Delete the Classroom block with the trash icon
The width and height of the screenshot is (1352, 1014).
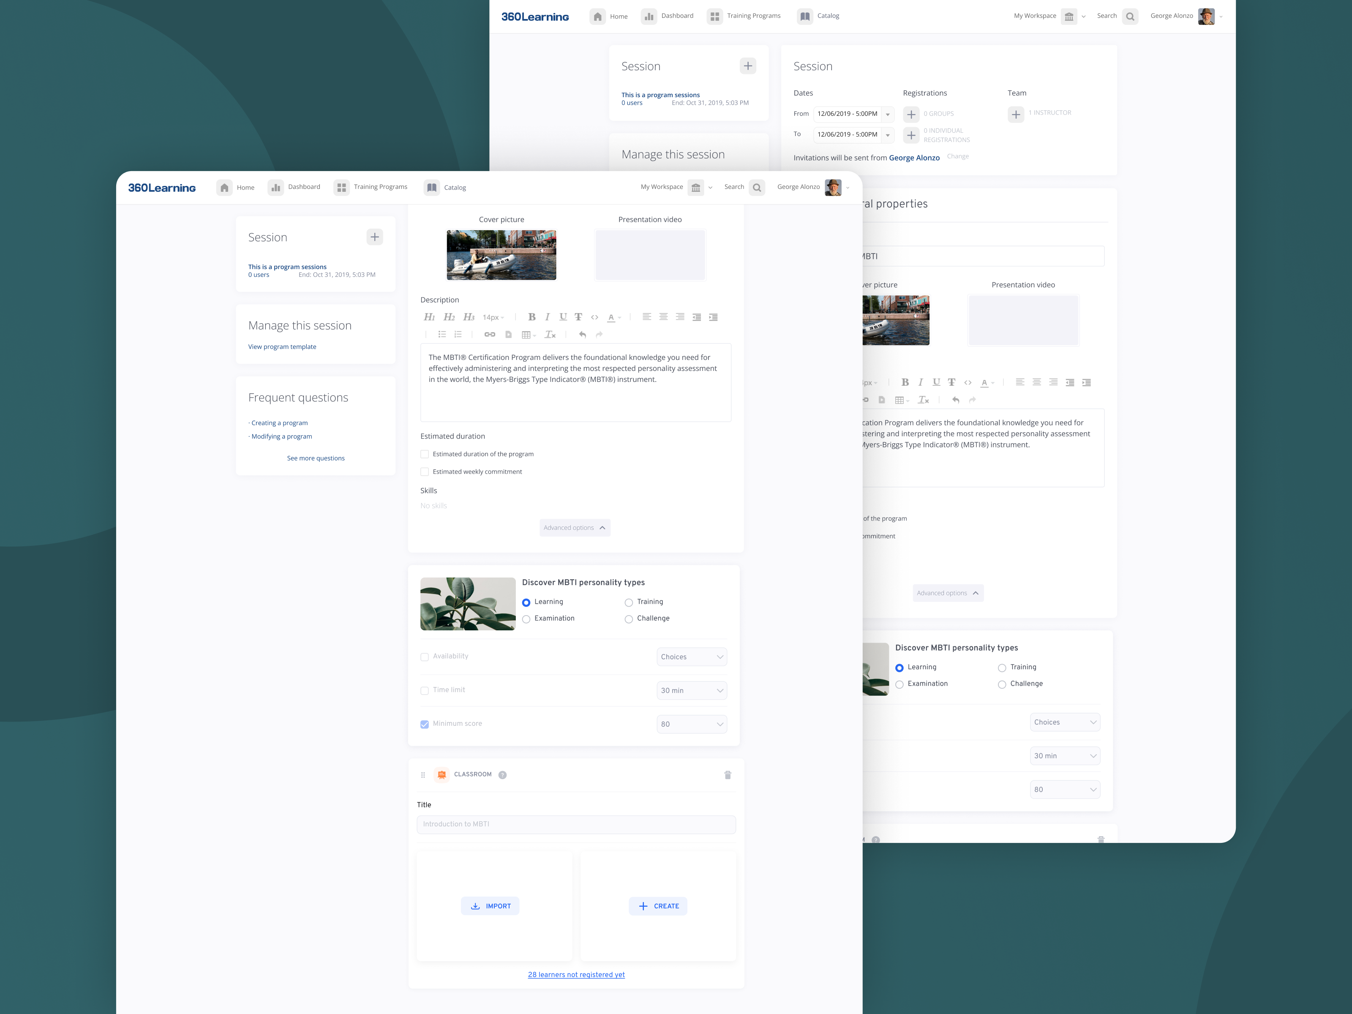pos(728,775)
